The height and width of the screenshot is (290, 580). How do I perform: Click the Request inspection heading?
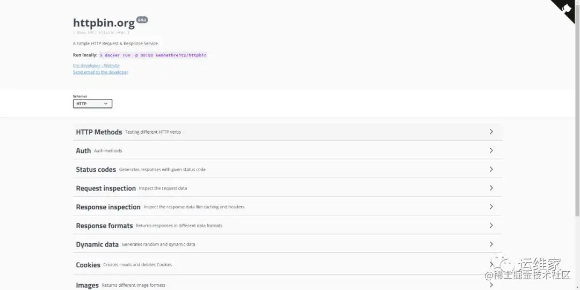point(106,189)
